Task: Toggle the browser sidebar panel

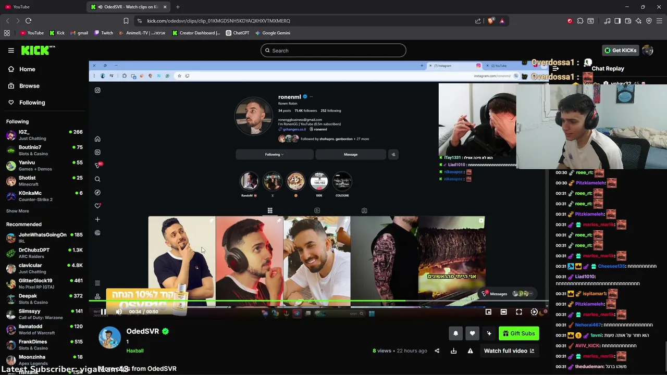Action: 617,21
